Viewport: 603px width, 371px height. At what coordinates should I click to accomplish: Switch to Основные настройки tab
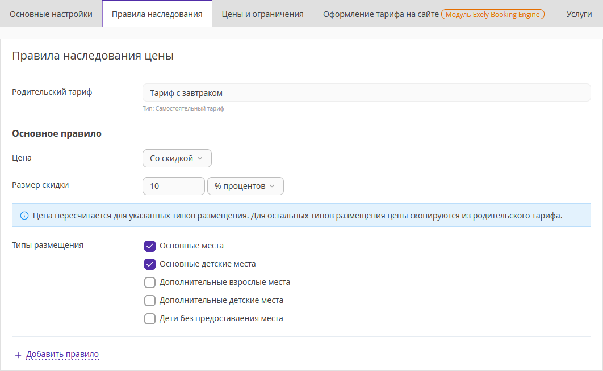coord(51,14)
